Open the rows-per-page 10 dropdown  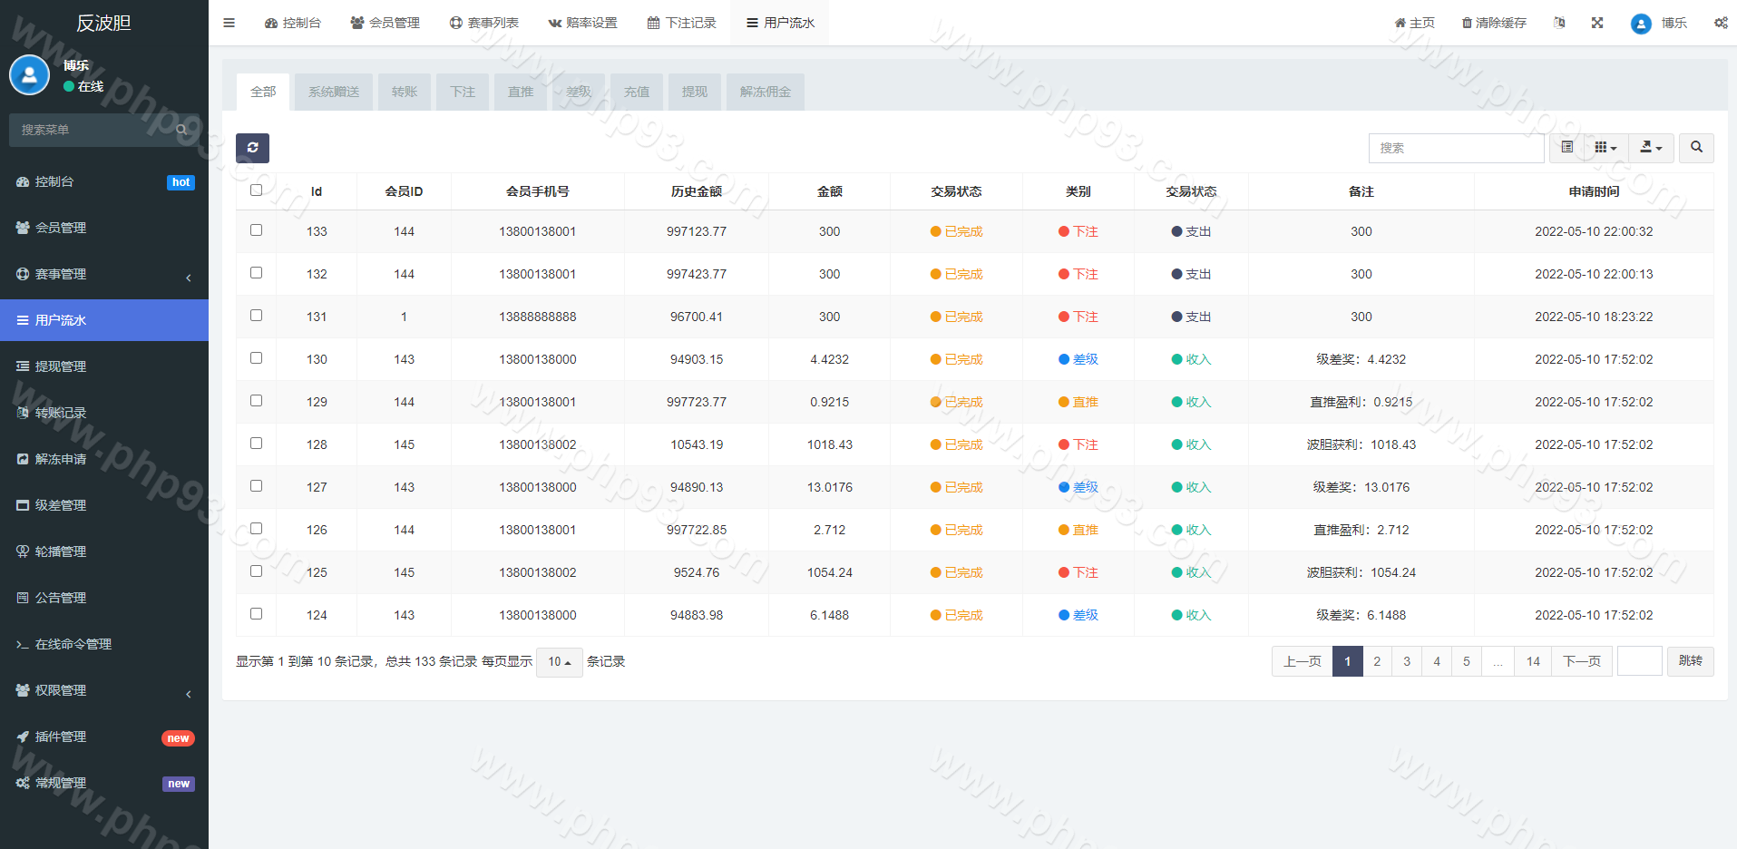click(559, 662)
